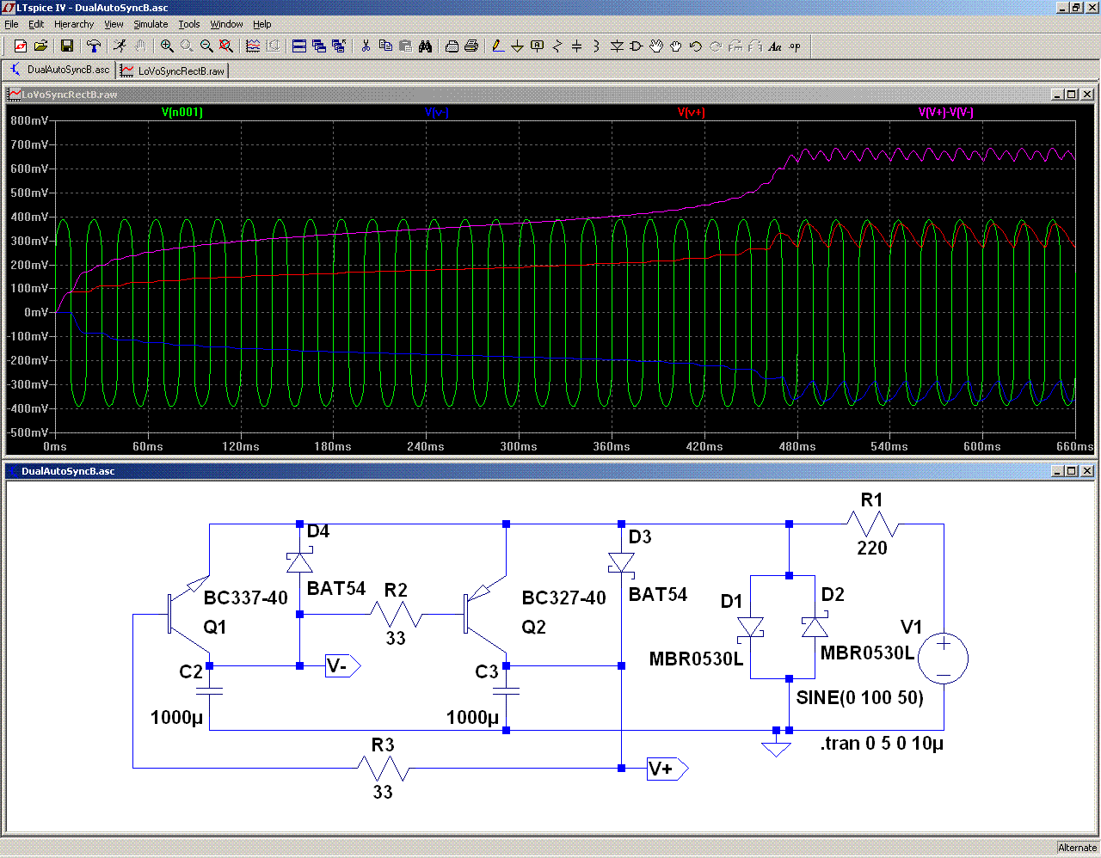This screenshot has height=858, width=1101.
Task: Switch to the DualAutoSyncB.asc tab
Action: pos(60,70)
